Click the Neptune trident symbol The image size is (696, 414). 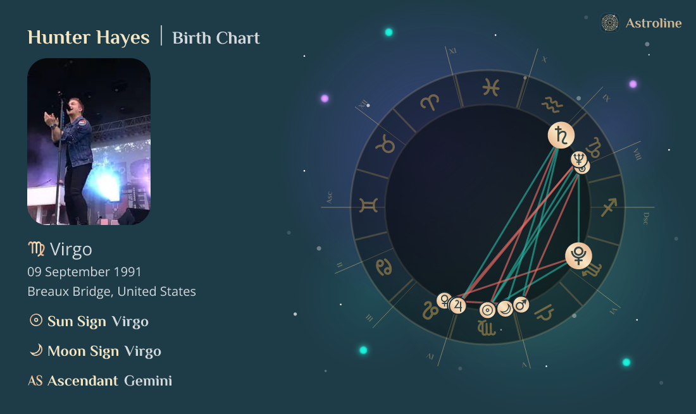pyautogui.click(x=579, y=159)
